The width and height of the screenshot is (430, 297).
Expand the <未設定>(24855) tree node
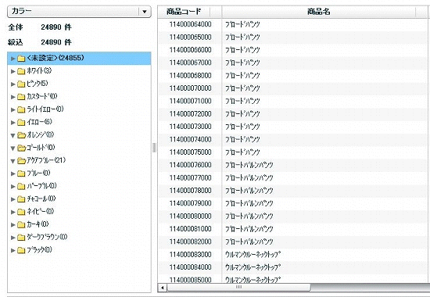13,59
